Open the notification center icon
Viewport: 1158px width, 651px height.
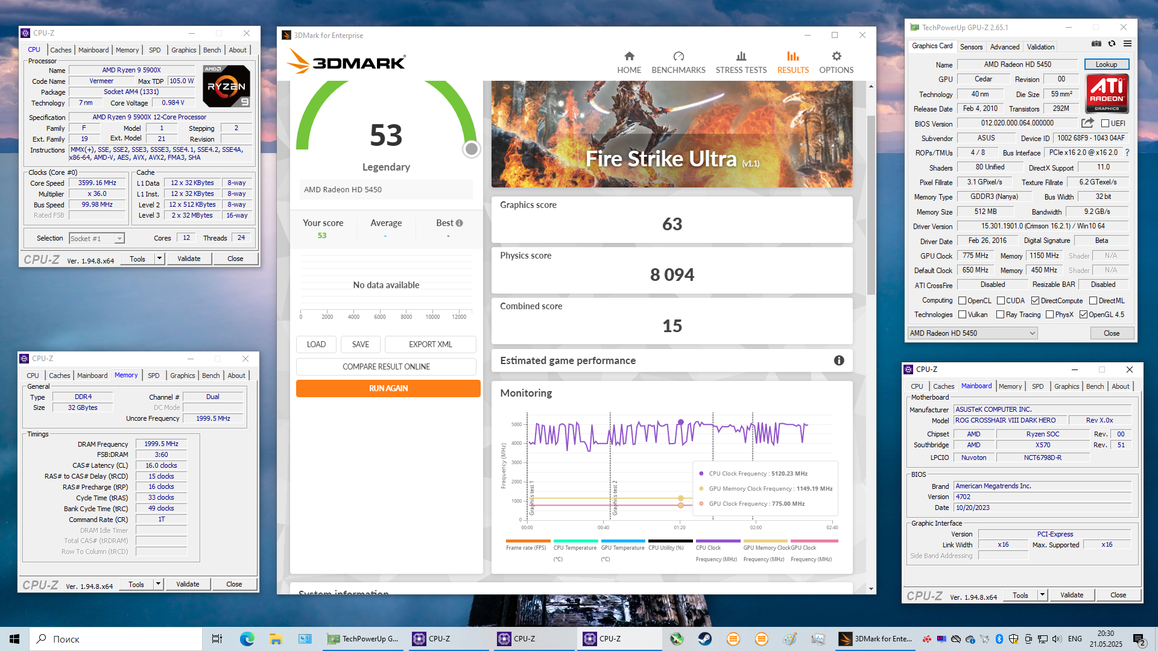(x=1139, y=640)
